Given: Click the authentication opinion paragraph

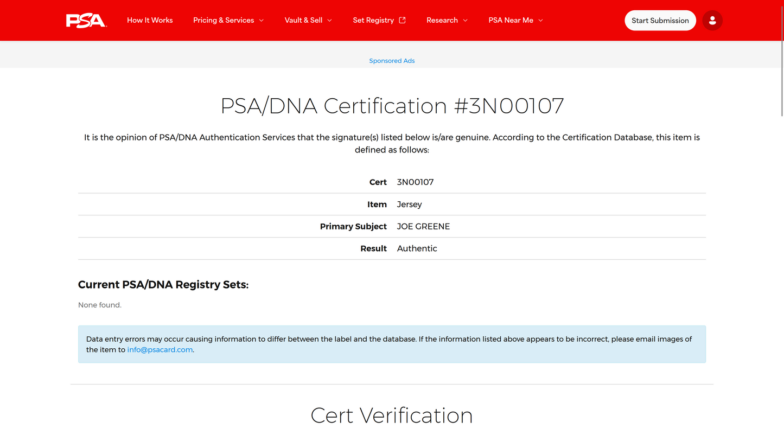Looking at the screenshot, I should [x=392, y=144].
